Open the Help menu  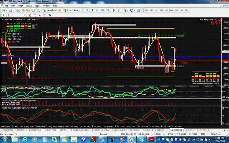point(55,6)
